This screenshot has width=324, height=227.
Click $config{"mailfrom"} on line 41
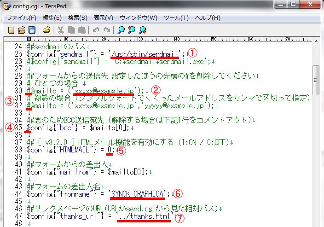pyautogui.click(x=61, y=172)
